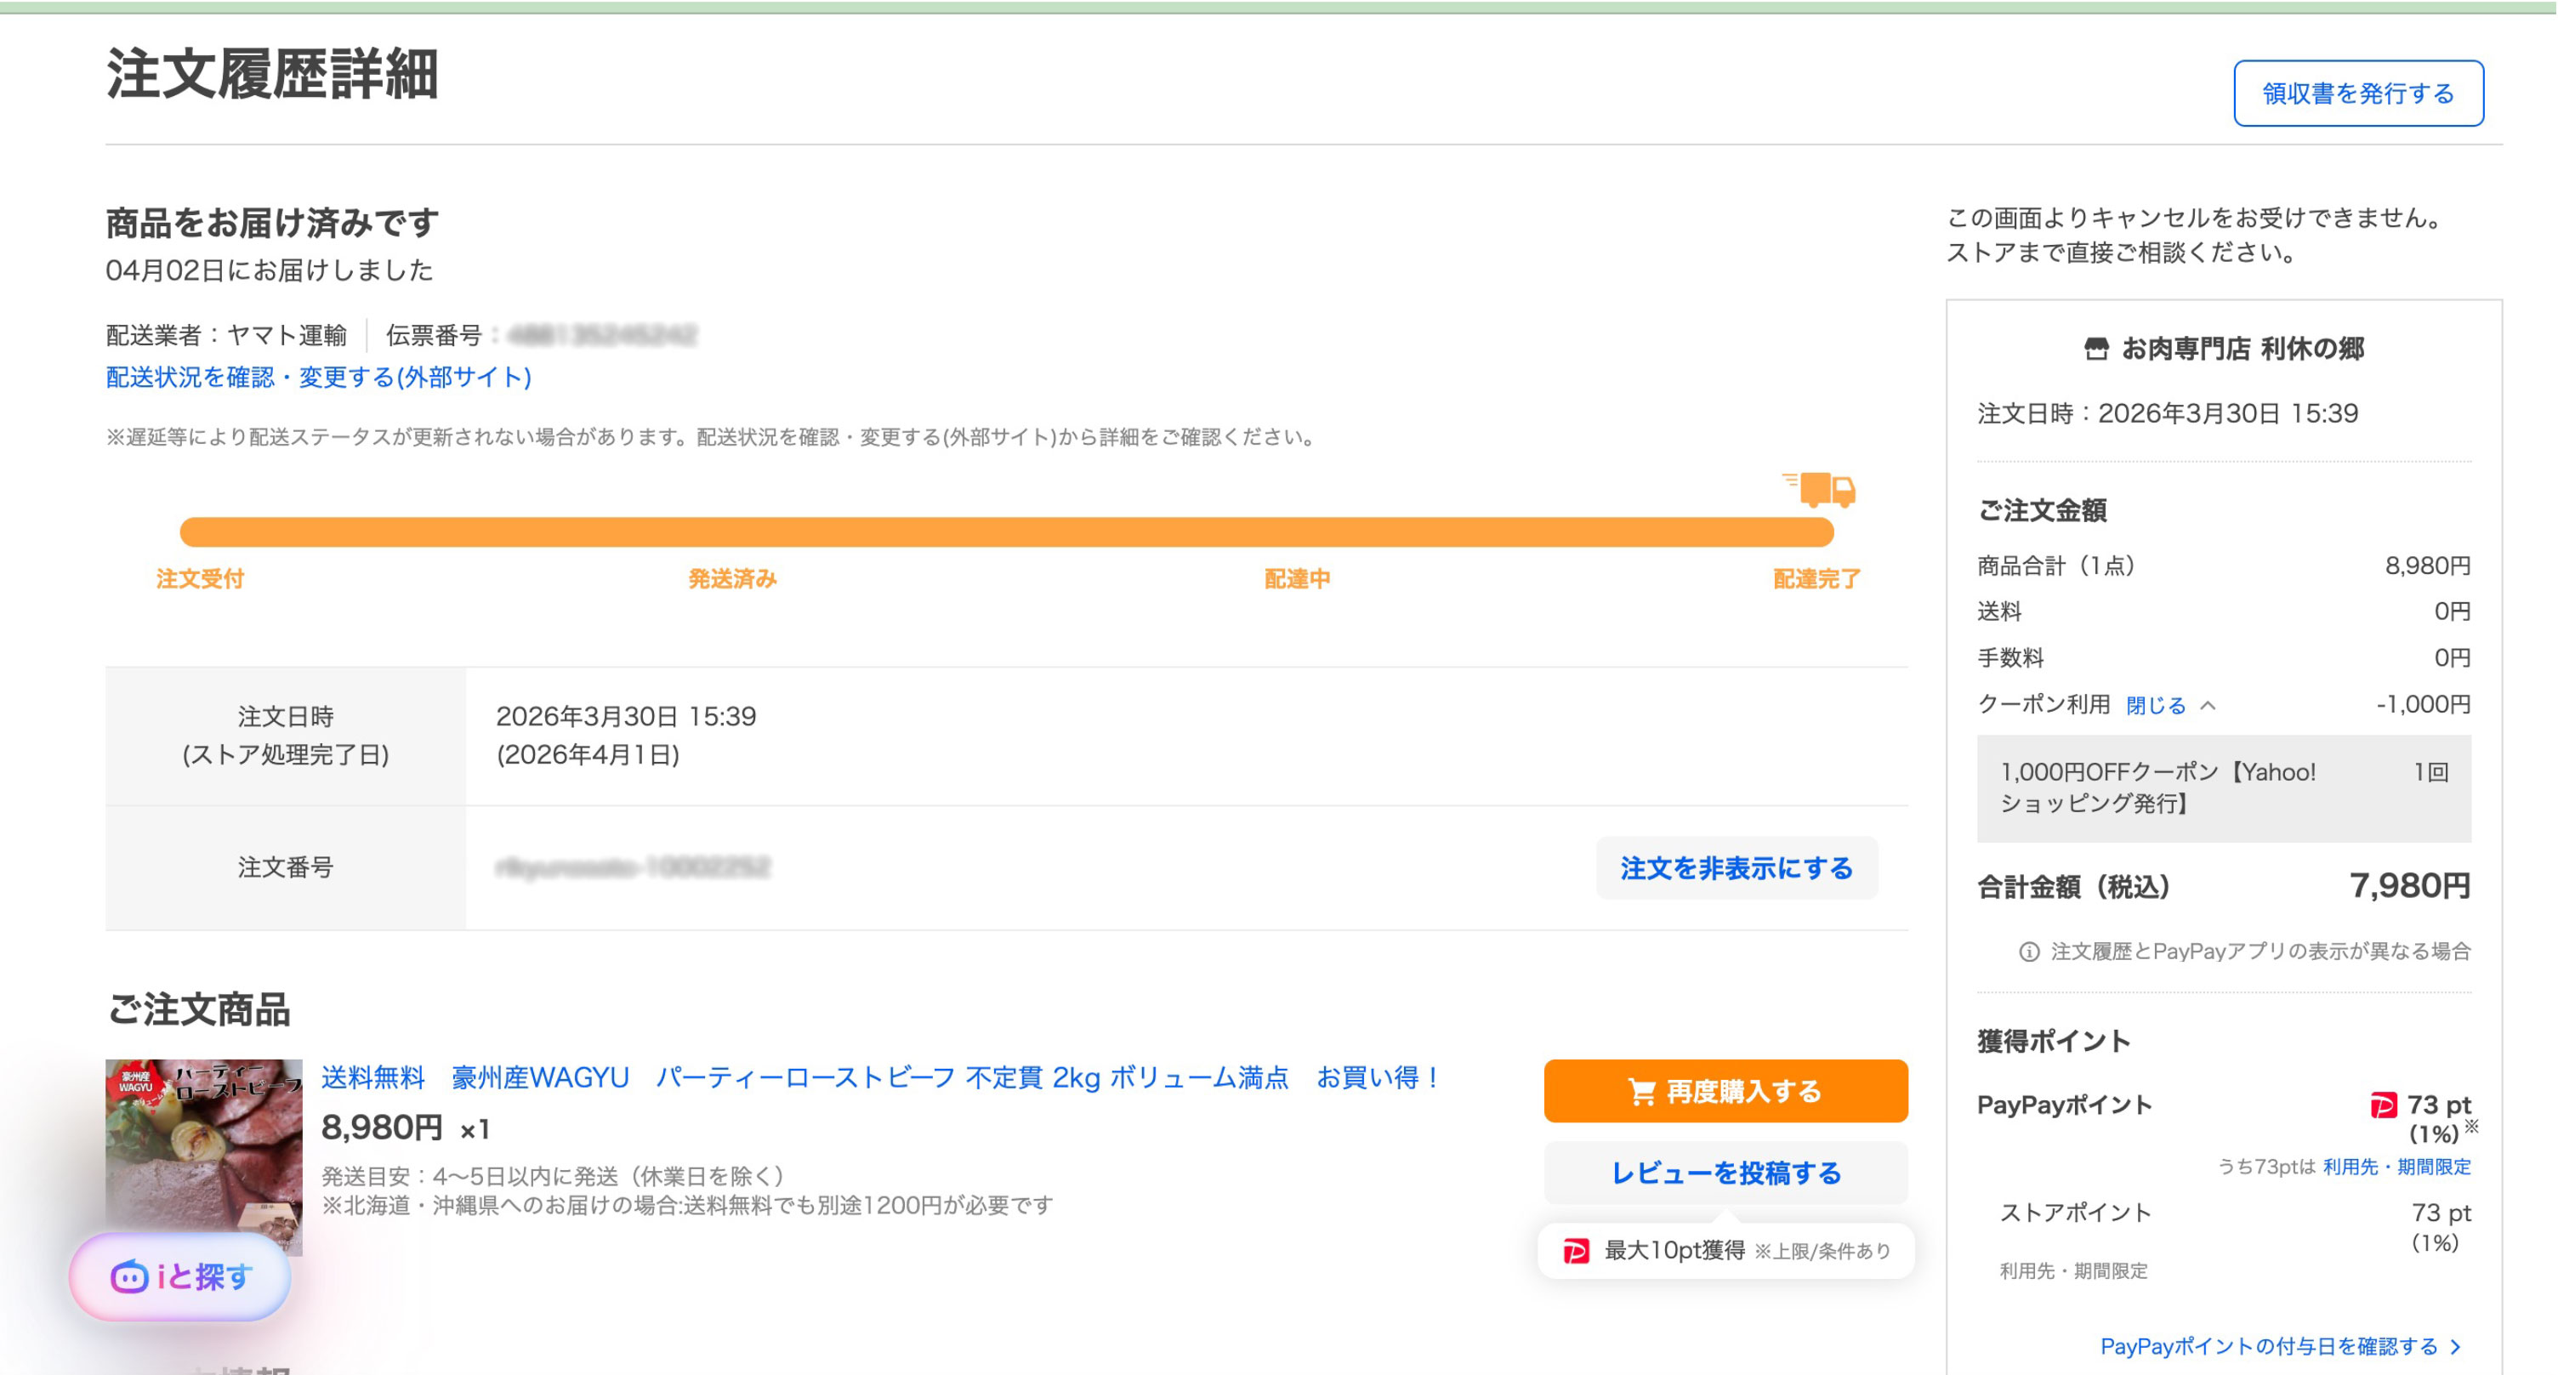Image resolution: width=2558 pixels, height=1375 pixels.
Task: Post a review with レビューを投稿する
Action: [1725, 1173]
